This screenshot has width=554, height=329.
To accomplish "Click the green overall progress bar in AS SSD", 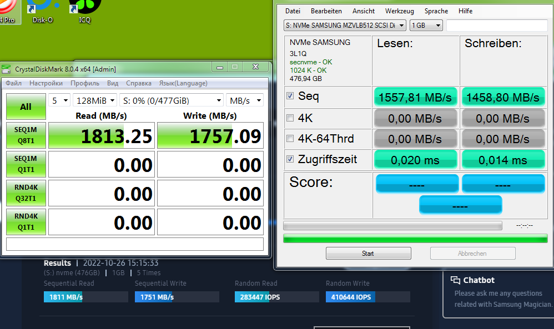I will (x=415, y=239).
